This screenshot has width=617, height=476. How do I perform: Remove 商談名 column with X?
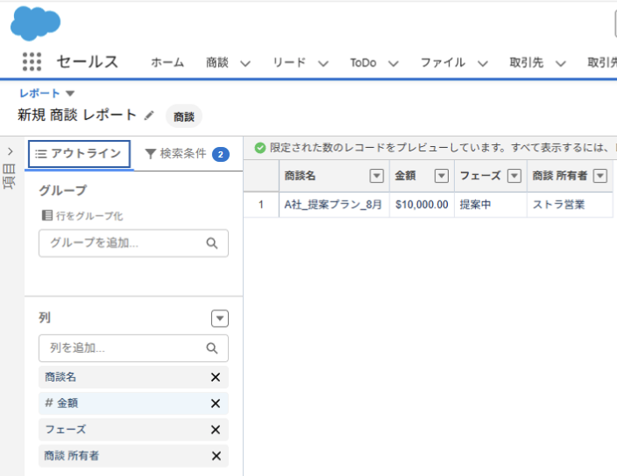216,377
